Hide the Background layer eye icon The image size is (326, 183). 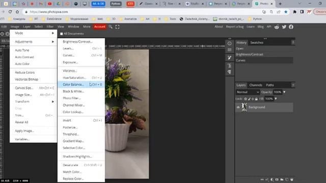tap(238, 107)
